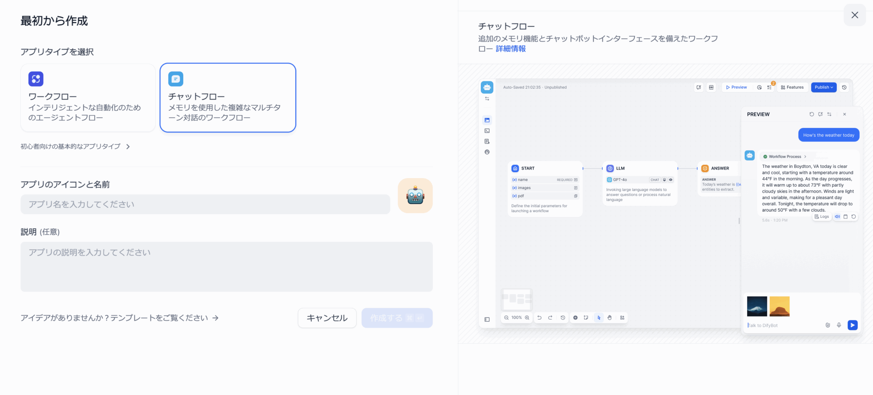The height and width of the screenshot is (395, 873).
Task: Click the undo arrow in canvas toolbar
Action: (x=539, y=318)
